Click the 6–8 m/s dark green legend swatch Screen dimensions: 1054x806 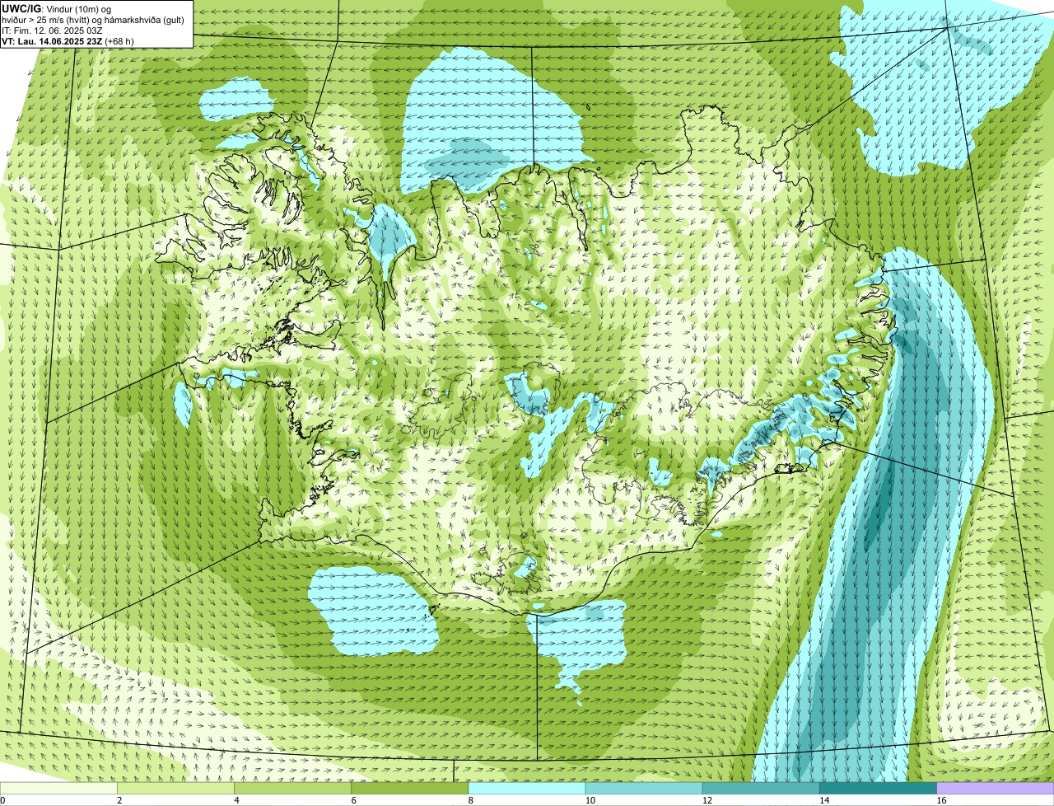coord(410,788)
